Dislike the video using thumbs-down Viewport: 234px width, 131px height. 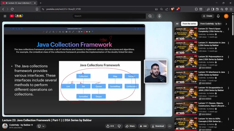pyautogui.click(x=119, y=126)
